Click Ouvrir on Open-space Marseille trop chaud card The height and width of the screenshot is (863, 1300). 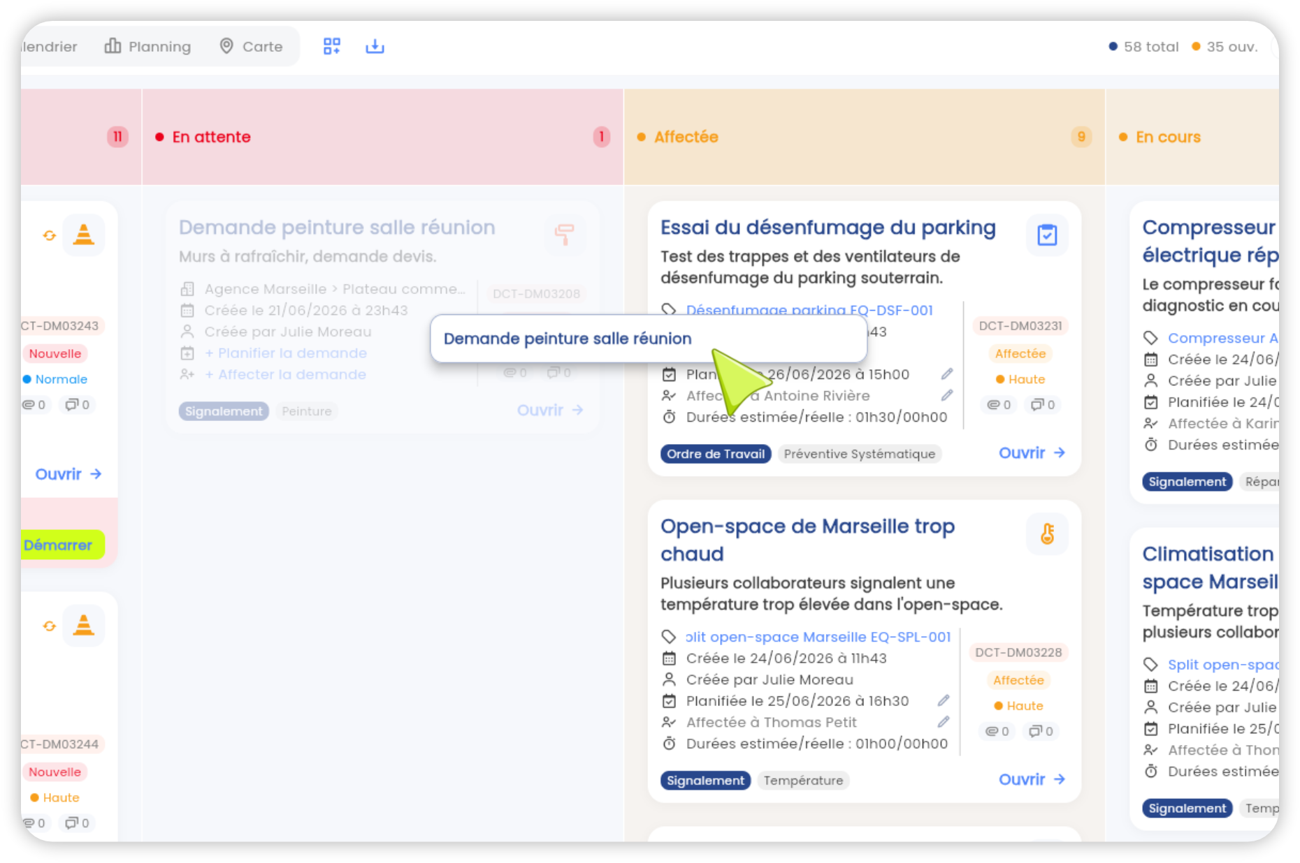pos(1032,780)
